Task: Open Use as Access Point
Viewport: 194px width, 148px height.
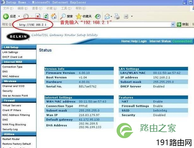Action: pyautogui.click(x=15, y=96)
